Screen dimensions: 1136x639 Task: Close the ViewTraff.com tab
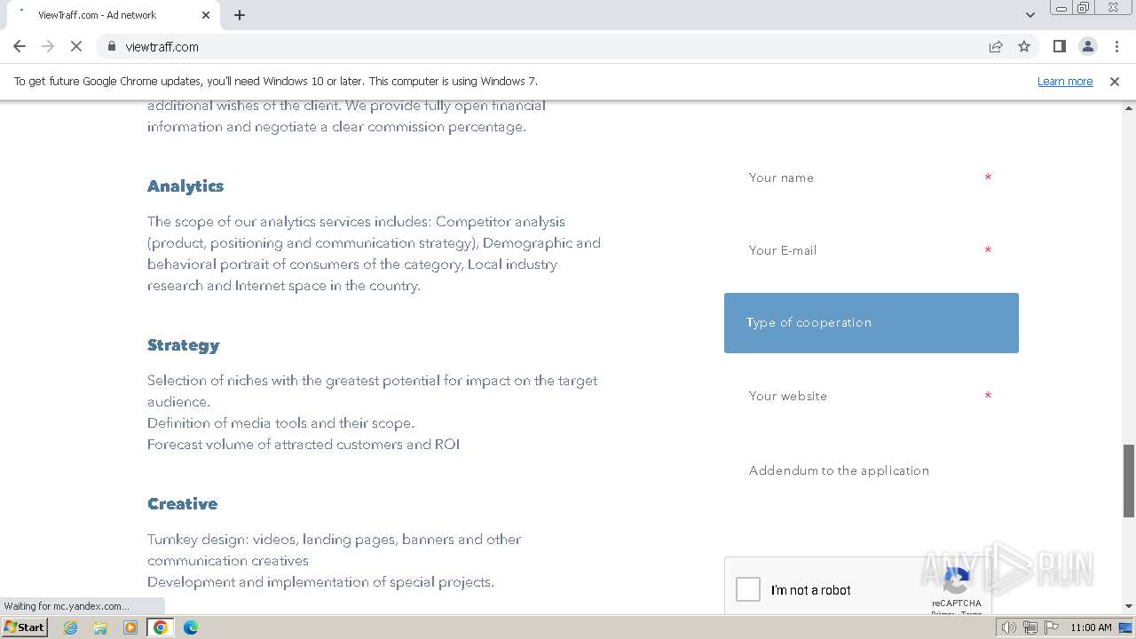206,15
